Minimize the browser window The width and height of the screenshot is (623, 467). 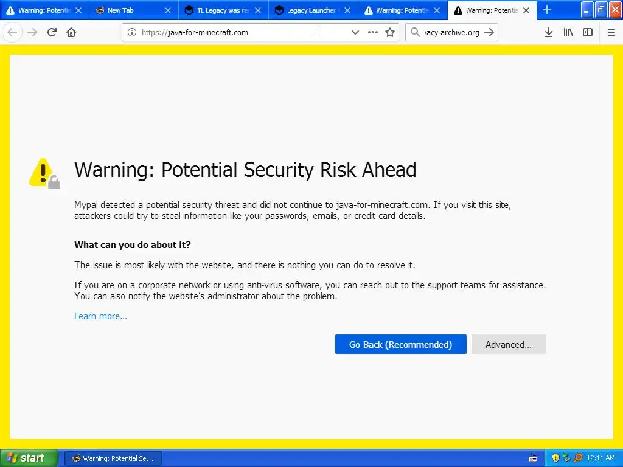[587, 10]
